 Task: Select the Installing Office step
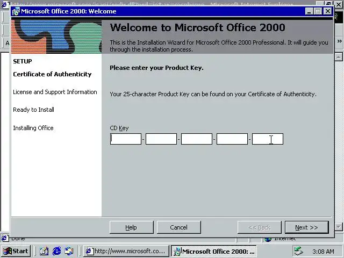tap(33, 128)
